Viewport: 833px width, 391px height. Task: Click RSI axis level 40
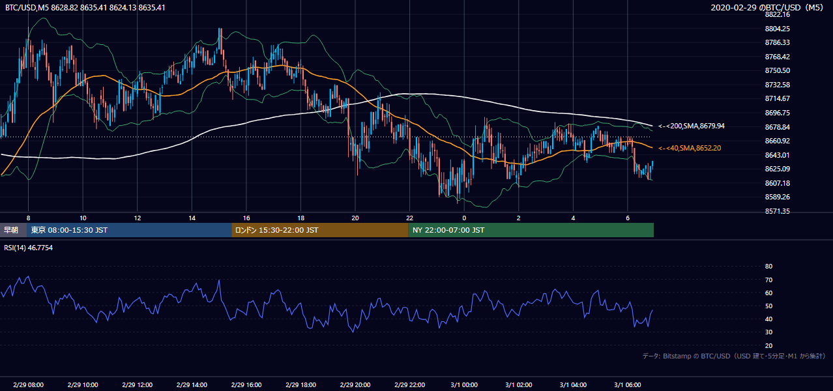768,319
